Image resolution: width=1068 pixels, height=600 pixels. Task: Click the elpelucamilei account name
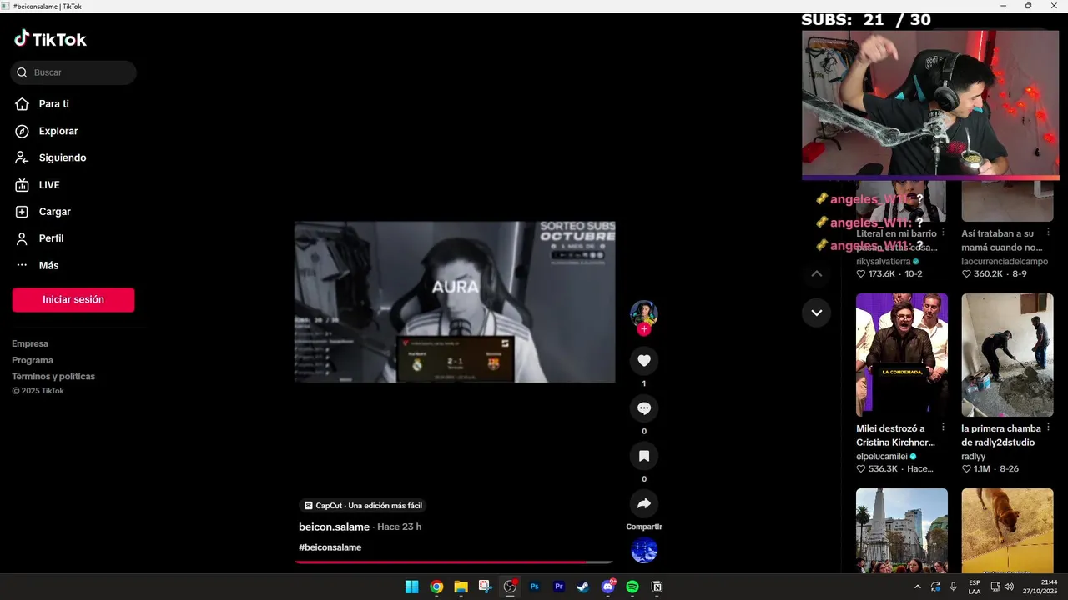point(882,457)
